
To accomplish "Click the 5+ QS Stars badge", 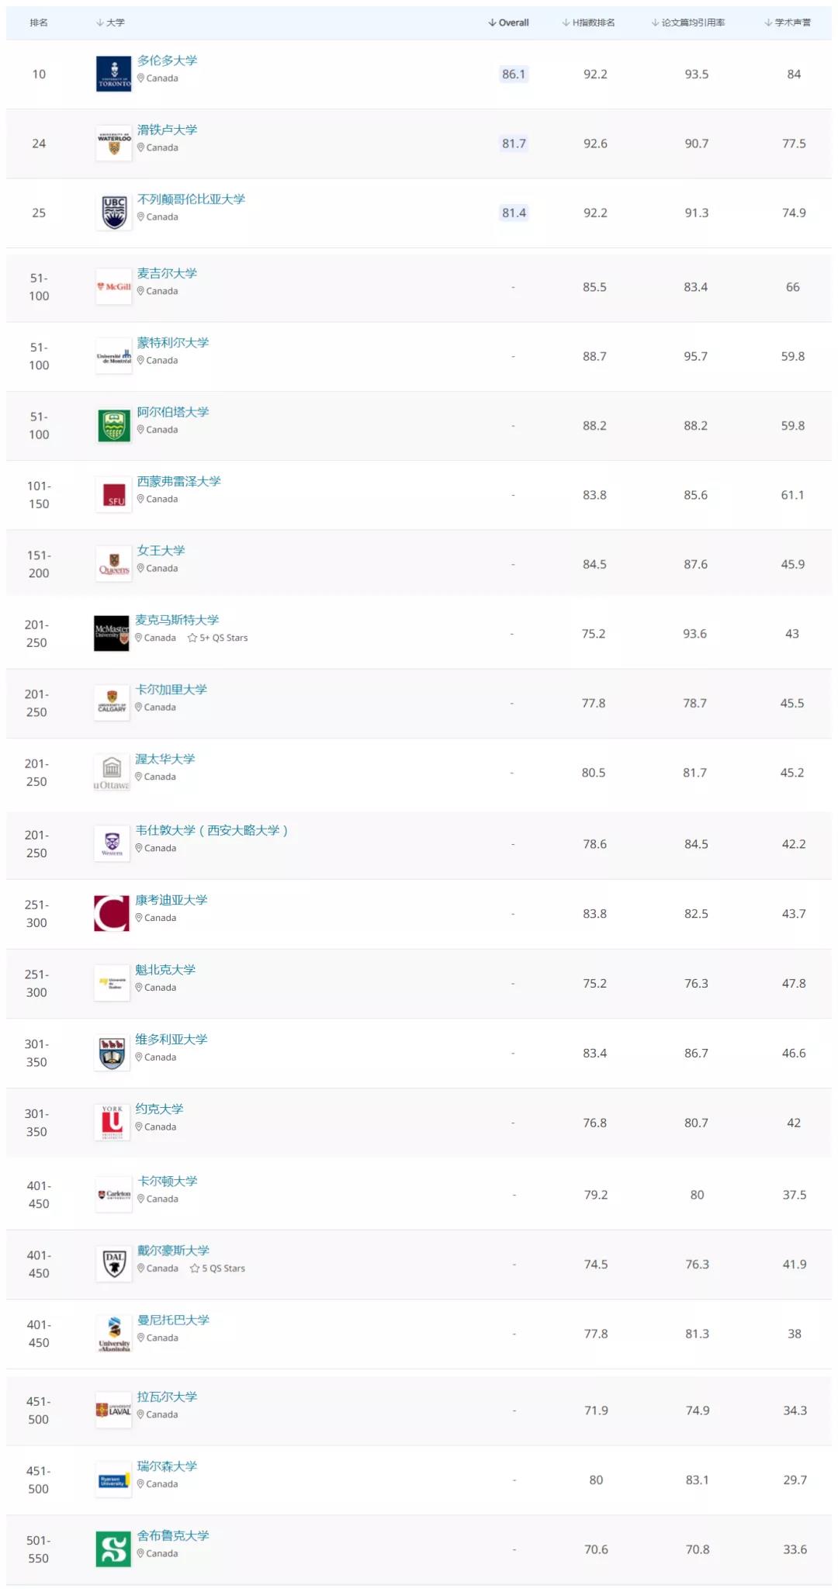I will 218,638.
